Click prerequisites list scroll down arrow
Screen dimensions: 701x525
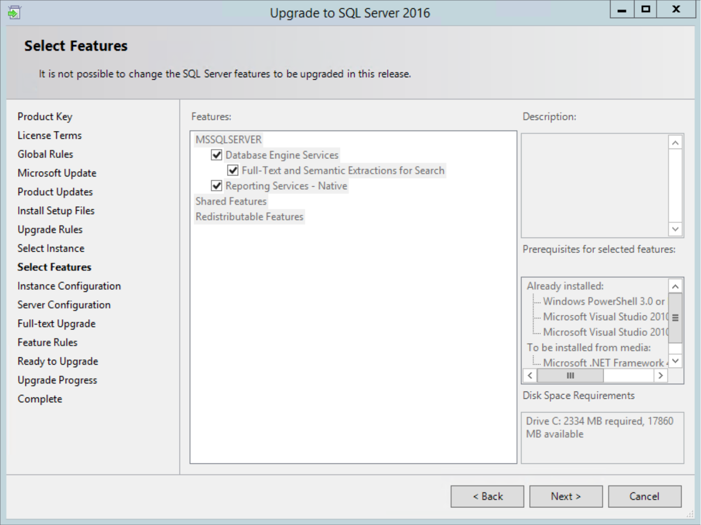[x=675, y=361]
